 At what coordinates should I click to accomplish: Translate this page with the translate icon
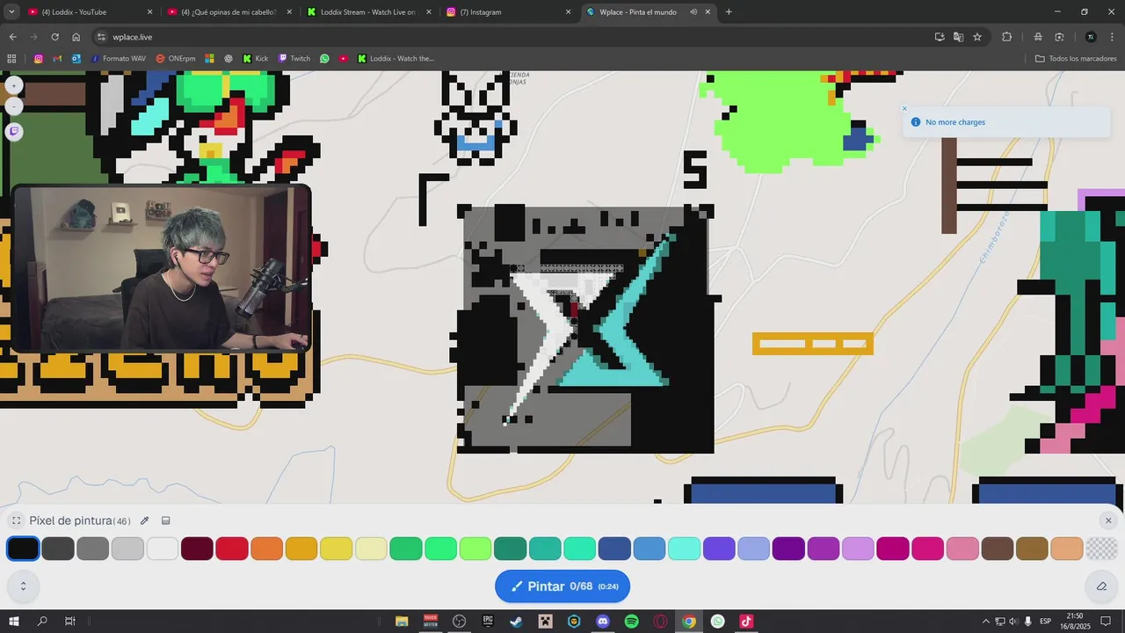[958, 37]
